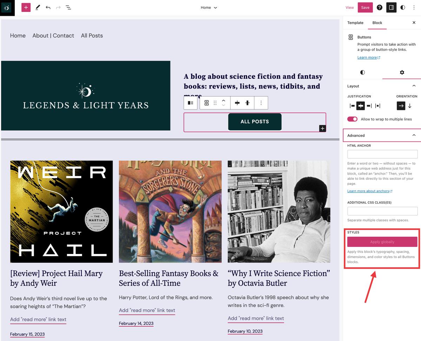Screen dimensions: 421x341
Task: Click the Additional CSS Class(es) field
Action: (382, 211)
